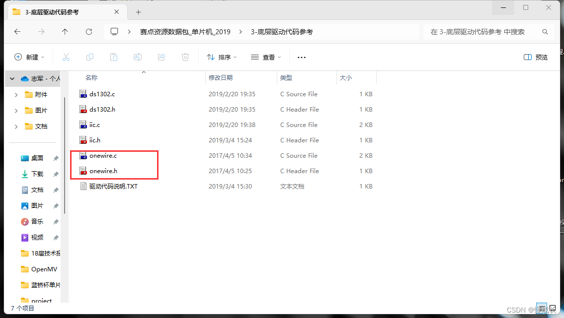Click the Cut scissors icon
This screenshot has width=564, height=318.
[x=66, y=57]
